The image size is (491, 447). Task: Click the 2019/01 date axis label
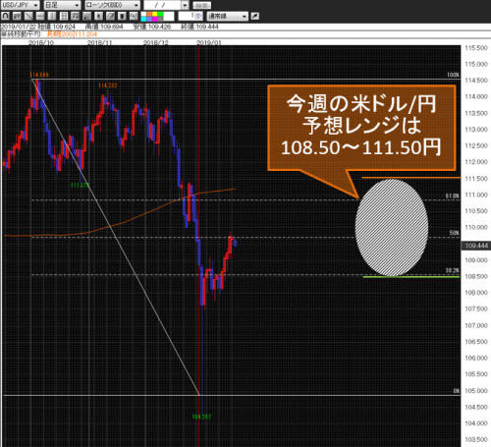209,43
